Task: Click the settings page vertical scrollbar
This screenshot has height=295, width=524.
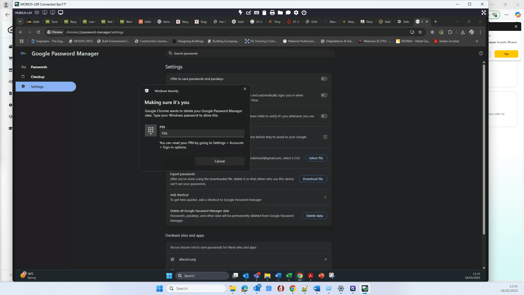Action: point(484,149)
